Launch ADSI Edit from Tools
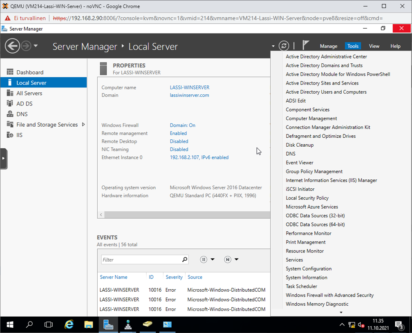This screenshot has width=412, height=333. tap(296, 101)
